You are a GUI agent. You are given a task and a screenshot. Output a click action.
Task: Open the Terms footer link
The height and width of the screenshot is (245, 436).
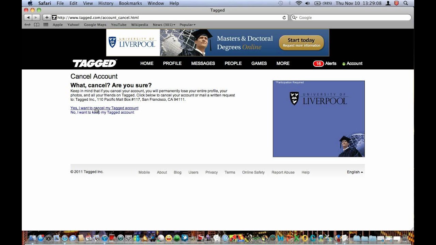point(230,172)
